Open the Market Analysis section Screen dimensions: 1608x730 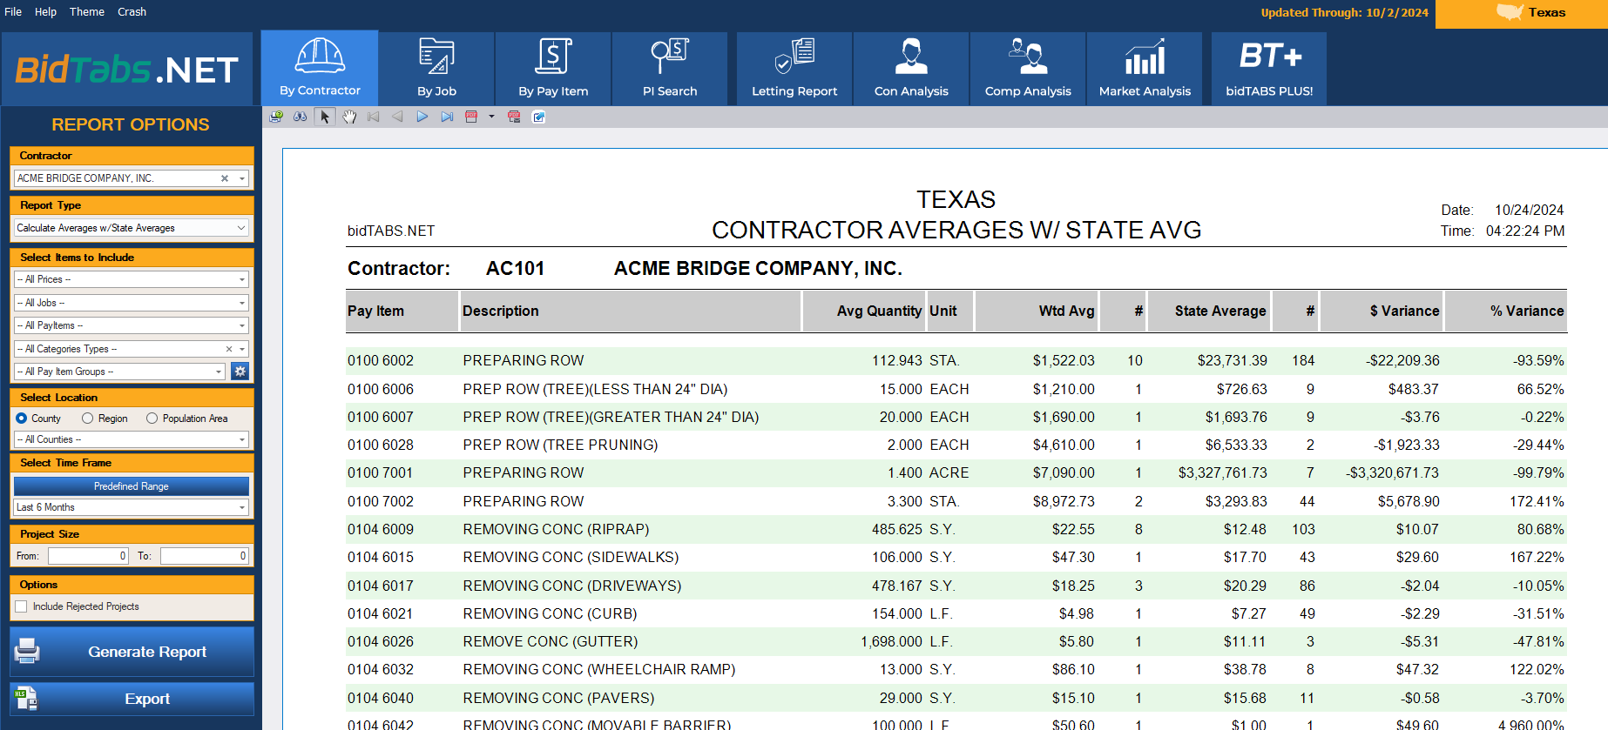[x=1145, y=68]
